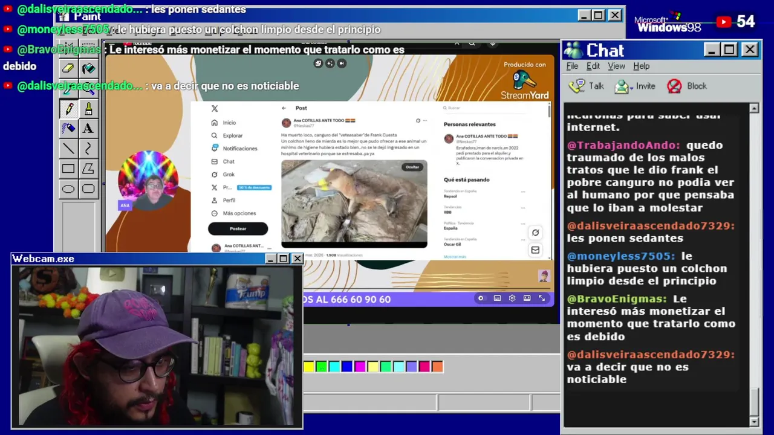Click the YouTube viewer count icon
Screen dimensions: 774x435
coord(724,22)
